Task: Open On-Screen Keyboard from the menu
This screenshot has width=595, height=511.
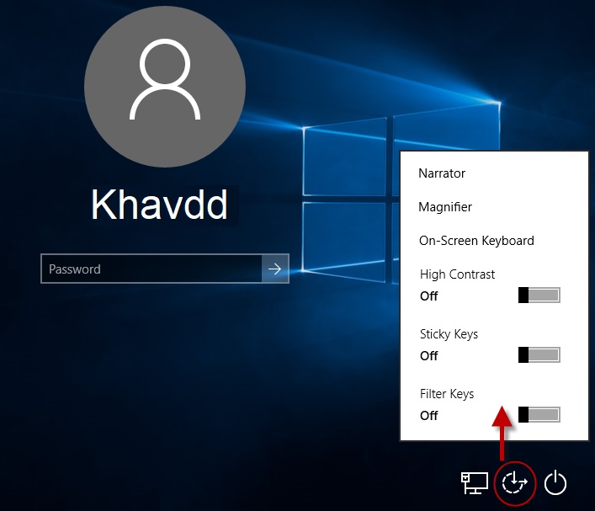Action: 476,241
